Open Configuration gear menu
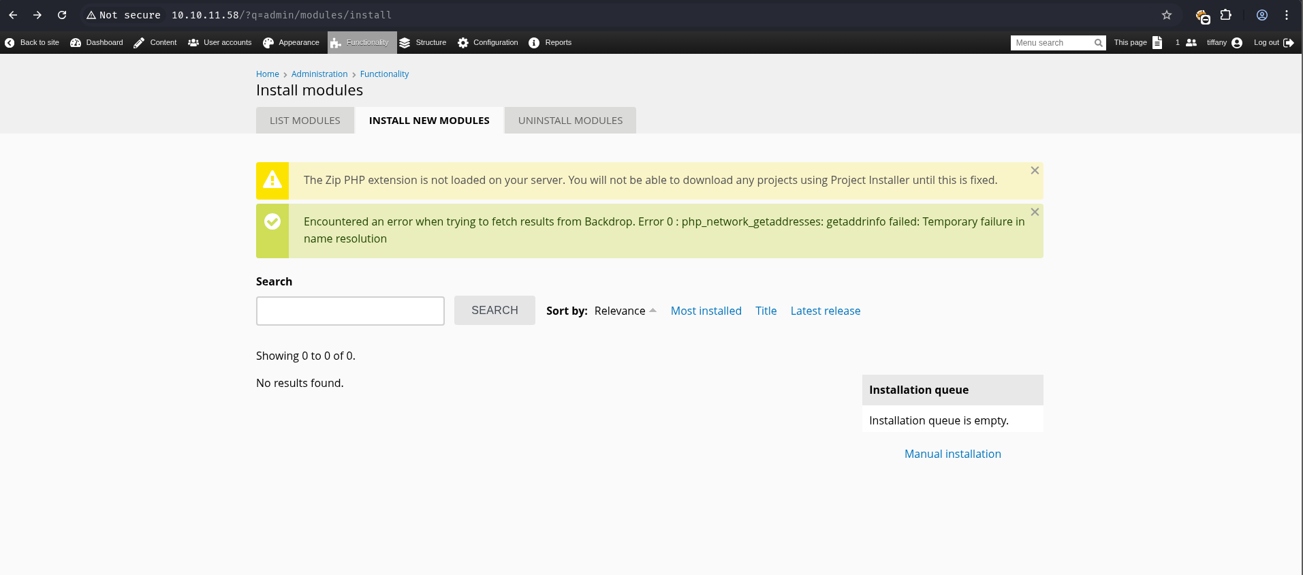The width and height of the screenshot is (1303, 575). pos(488,42)
